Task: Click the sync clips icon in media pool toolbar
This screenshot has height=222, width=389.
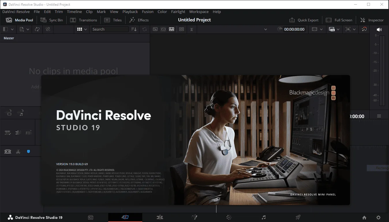Action: click(37, 29)
